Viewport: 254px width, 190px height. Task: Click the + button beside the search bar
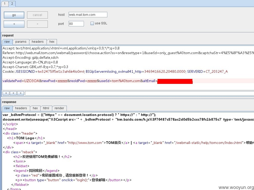[x=6, y=93]
